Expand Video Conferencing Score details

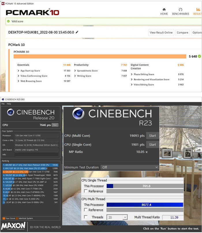pos(18,76)
